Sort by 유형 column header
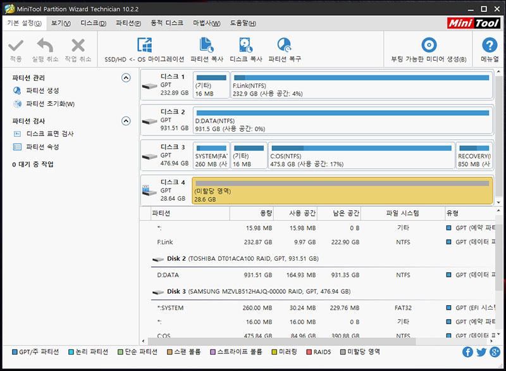Viewport: 506px width, 371px height. point(470,213)
